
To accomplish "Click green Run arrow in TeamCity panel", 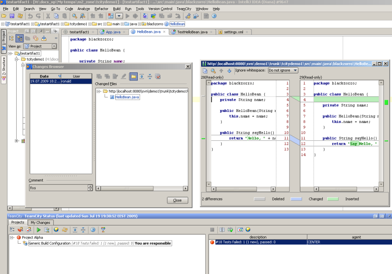I will pos(39,230).
